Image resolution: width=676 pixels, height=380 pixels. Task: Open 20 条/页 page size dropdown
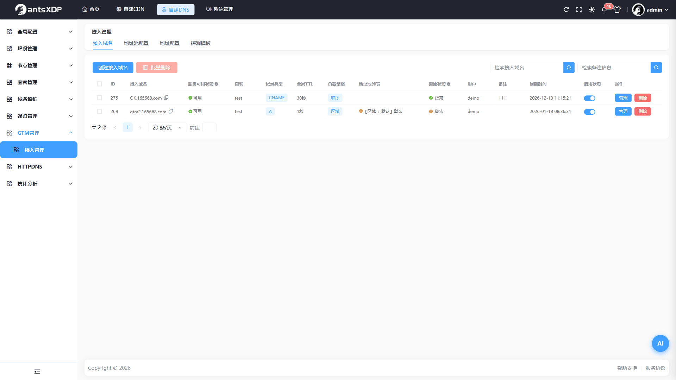coord(167,127)
